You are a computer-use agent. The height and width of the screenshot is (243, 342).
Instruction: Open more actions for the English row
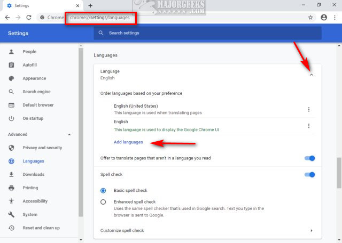(309, 126)
